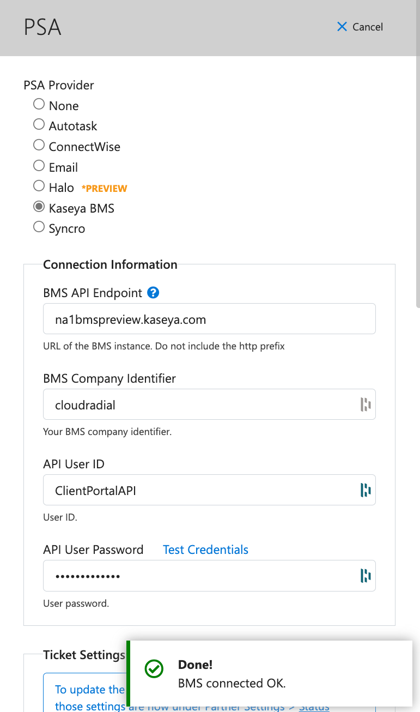The height and width of the screenshot is (712, 420).
Task: Select the None PSA provider option
Action: [39, 104]
